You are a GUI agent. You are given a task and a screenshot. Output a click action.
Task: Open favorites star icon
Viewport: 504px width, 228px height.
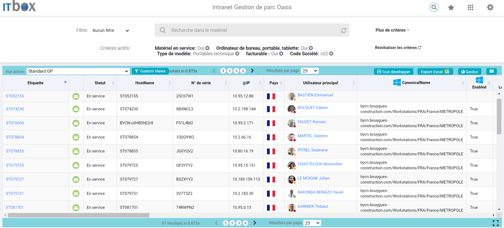coord(451,7)
